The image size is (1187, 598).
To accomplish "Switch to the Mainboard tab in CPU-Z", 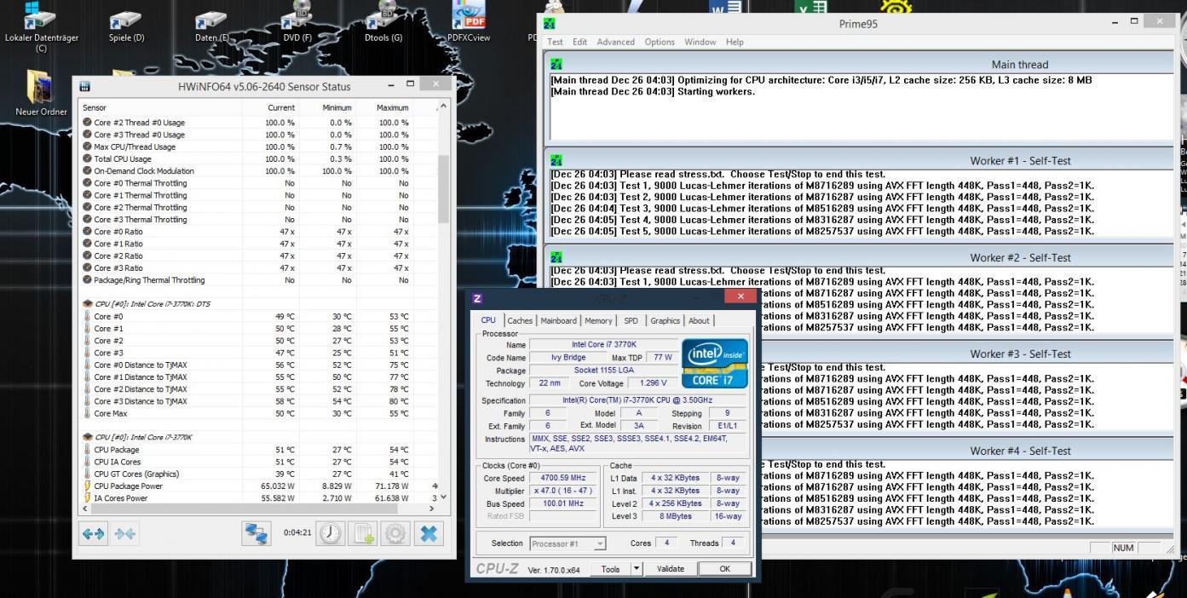I will click(559, 321).
